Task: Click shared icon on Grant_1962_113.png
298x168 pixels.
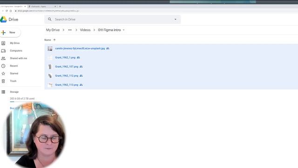Action: [81, 85]
